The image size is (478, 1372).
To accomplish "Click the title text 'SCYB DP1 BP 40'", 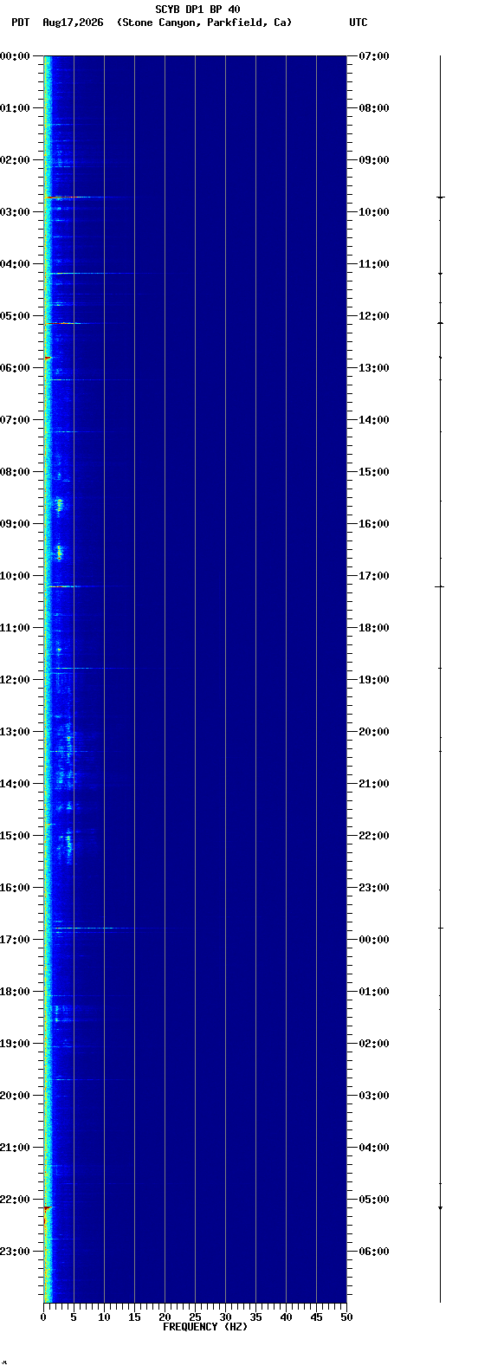I will click(197, 10).
